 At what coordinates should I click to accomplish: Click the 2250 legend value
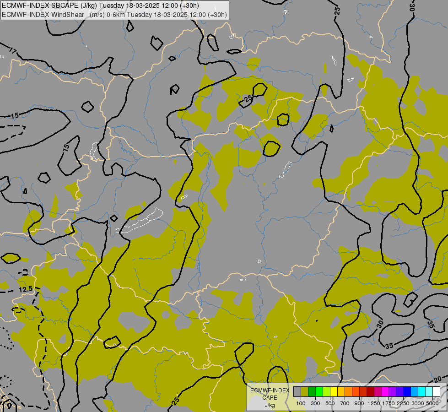coord(403,403)
